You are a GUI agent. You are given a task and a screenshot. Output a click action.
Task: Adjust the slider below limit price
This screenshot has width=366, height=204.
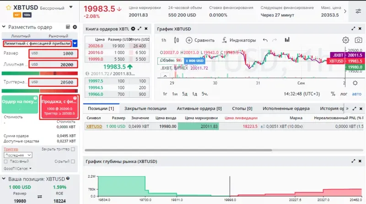(40, 73)
